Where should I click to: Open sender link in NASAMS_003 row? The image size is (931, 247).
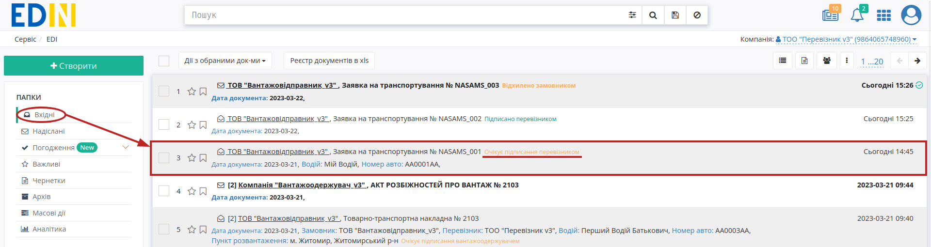coord(282,85)
